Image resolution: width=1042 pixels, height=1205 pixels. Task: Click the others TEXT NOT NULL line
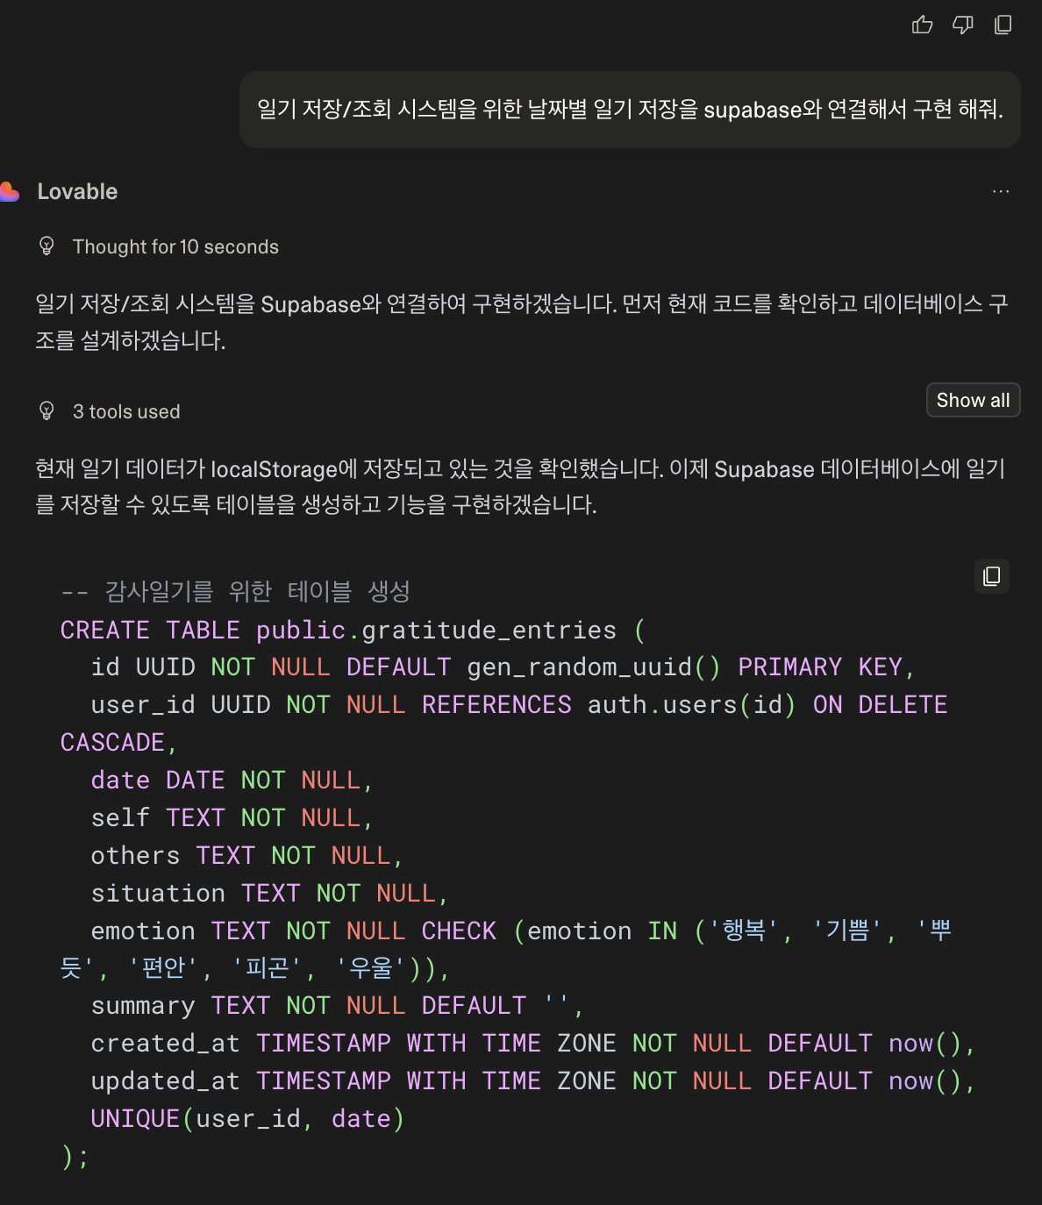click(x=247, y=856)
